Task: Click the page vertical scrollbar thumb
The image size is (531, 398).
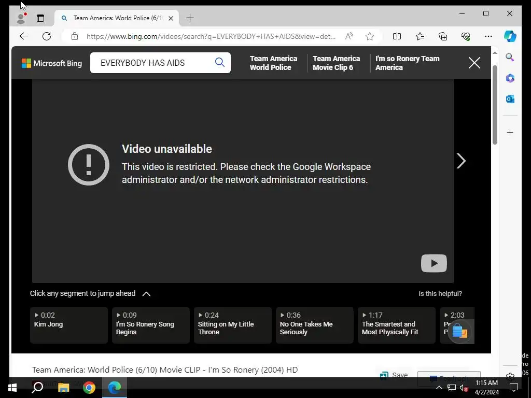Action: (495, 105)
